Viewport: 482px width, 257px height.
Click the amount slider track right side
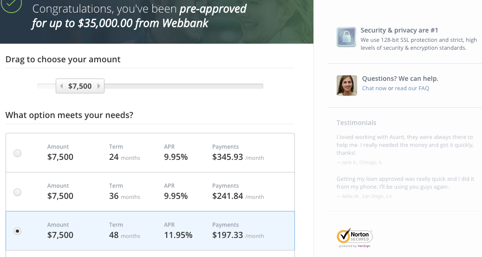coord(209,86)
